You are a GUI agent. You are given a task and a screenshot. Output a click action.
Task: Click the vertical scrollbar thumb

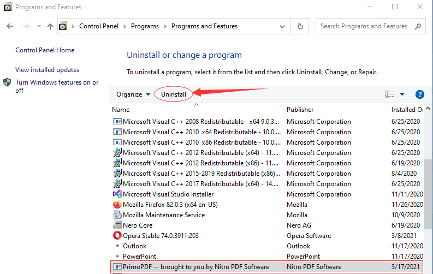[428, 194]
